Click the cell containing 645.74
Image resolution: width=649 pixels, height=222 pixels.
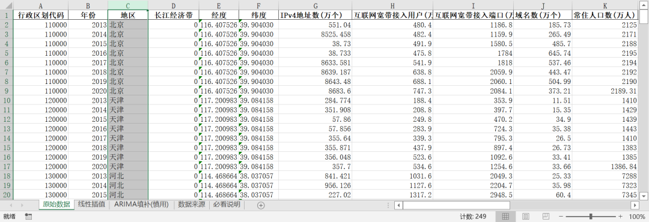[x=543, y=53]
